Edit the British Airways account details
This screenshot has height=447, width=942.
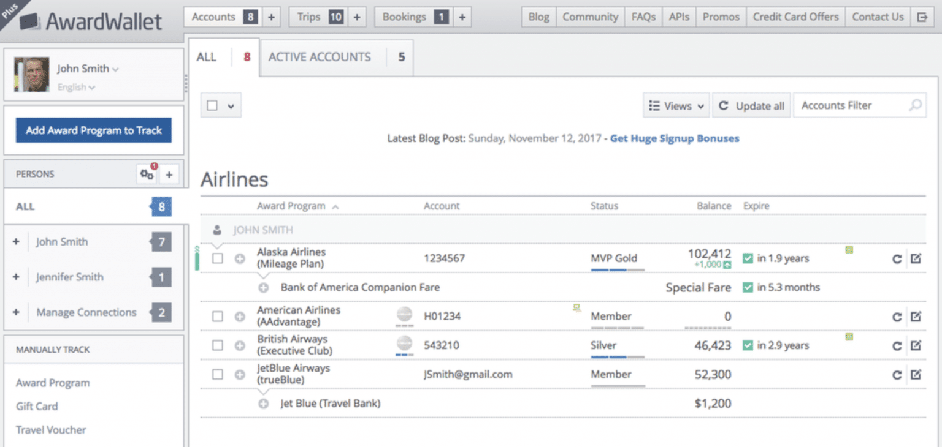[916, 345]
